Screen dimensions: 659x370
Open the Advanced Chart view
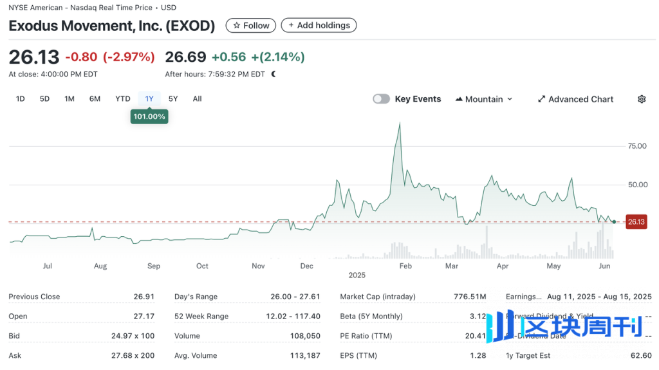(x=575, y=99)
